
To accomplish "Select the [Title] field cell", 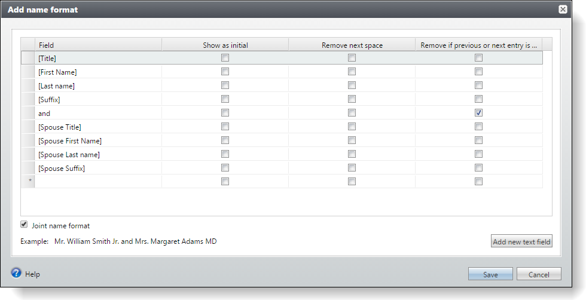I will pyautogui.click(x=98, y=59).
